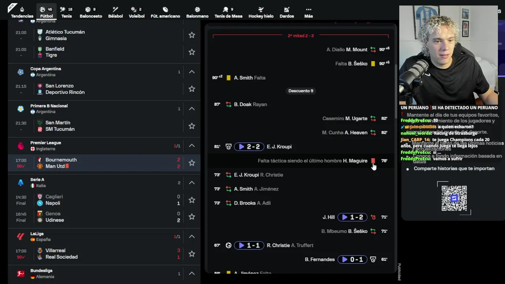Open the Copa Argentina league page
This screenshot has height=284, width=505.
click(46, 69)
